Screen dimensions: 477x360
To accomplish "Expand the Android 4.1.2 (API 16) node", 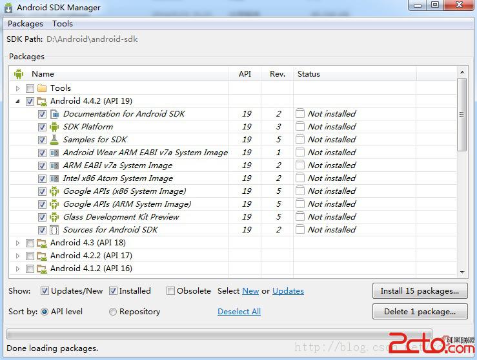I will 17,269.
